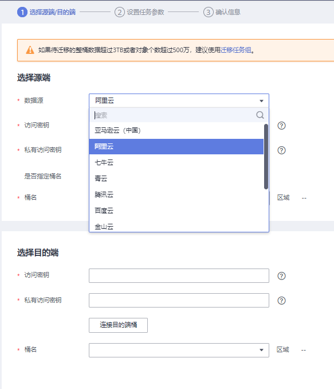Click the search magnifier icon in dropdown
Viewport: 334px width, 389px height.
(x=260, y=115)
